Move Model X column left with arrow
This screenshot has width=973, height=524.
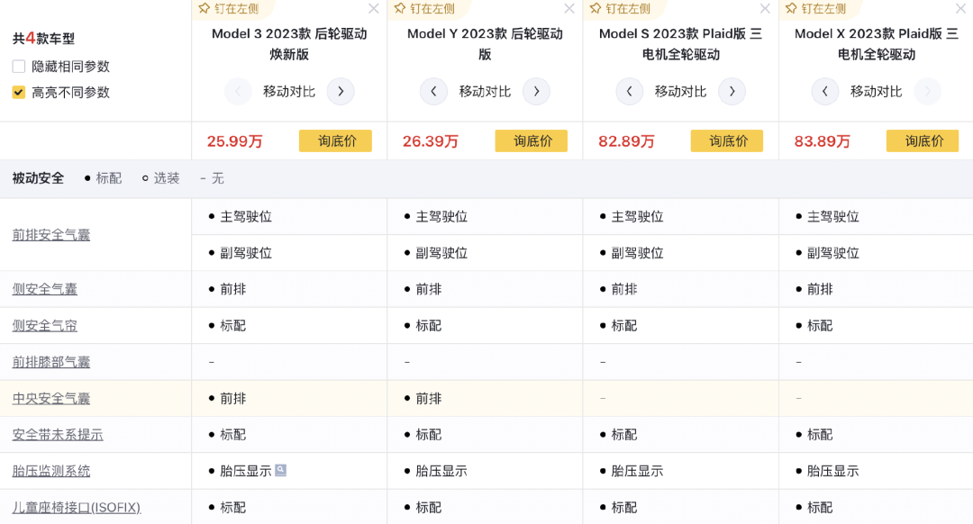pos(824,92)
